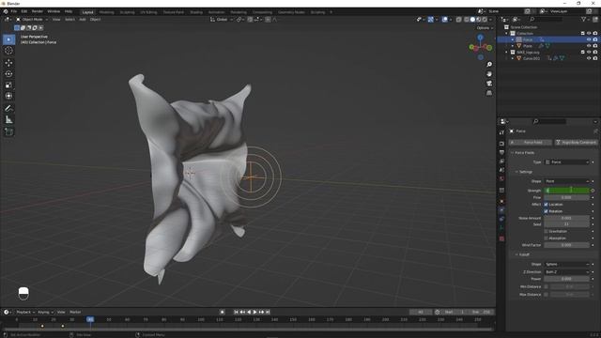This screenshot has height=338, width=601.
Task: Adjust the Noise Amount field
Action: [x=567, y=218]
